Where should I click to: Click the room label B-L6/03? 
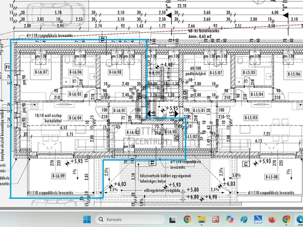(170, 132)
